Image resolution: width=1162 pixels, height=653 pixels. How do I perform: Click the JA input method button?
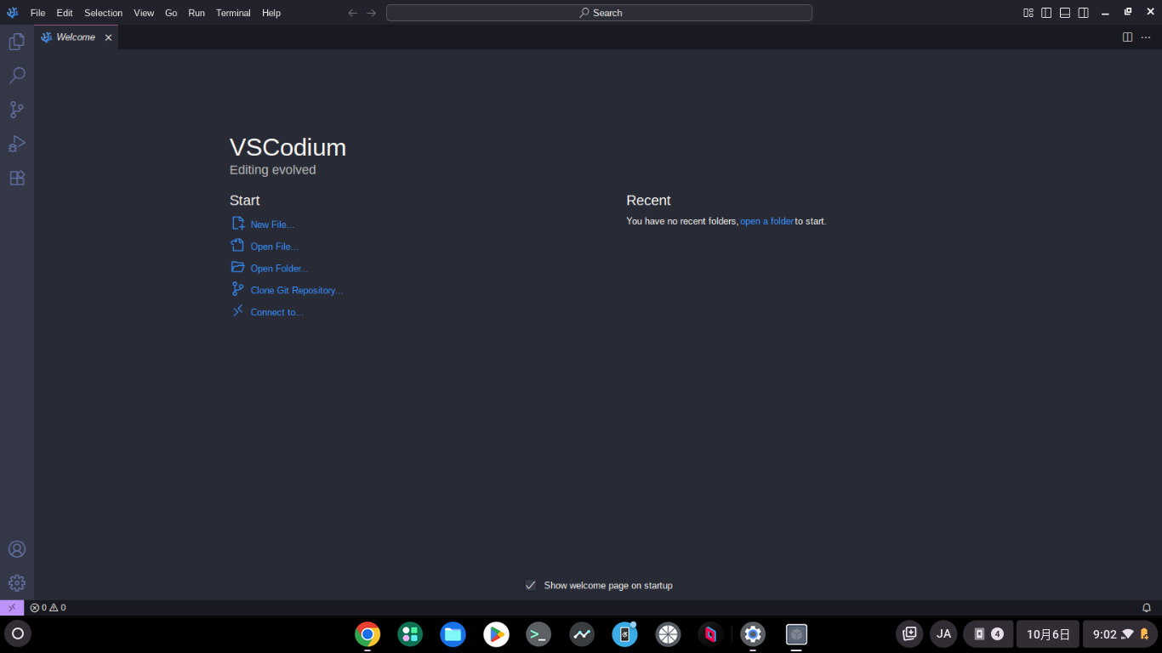pyautogui.click(x=943, y=633)
